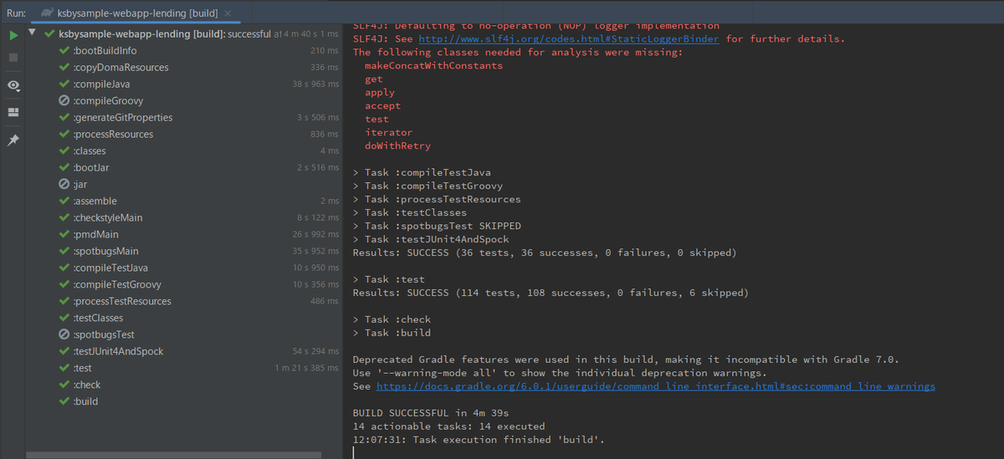1004x459 pixels.
Task: Select the :spotbugsMain task row
Action: (x=184, y=251)
